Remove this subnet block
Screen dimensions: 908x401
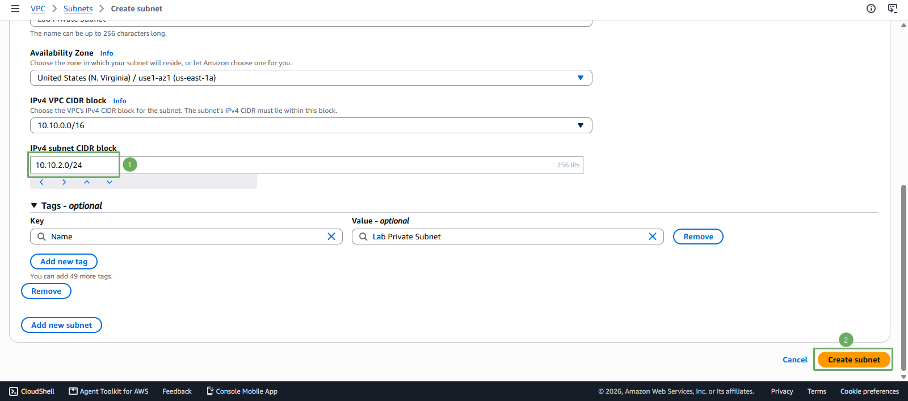click(x=46, y=291)
